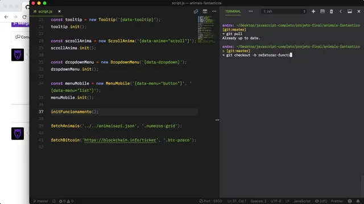This screenshot has height=204, width=364.
Task: Click Port : 5500 live server status
Action: (210, 201)
